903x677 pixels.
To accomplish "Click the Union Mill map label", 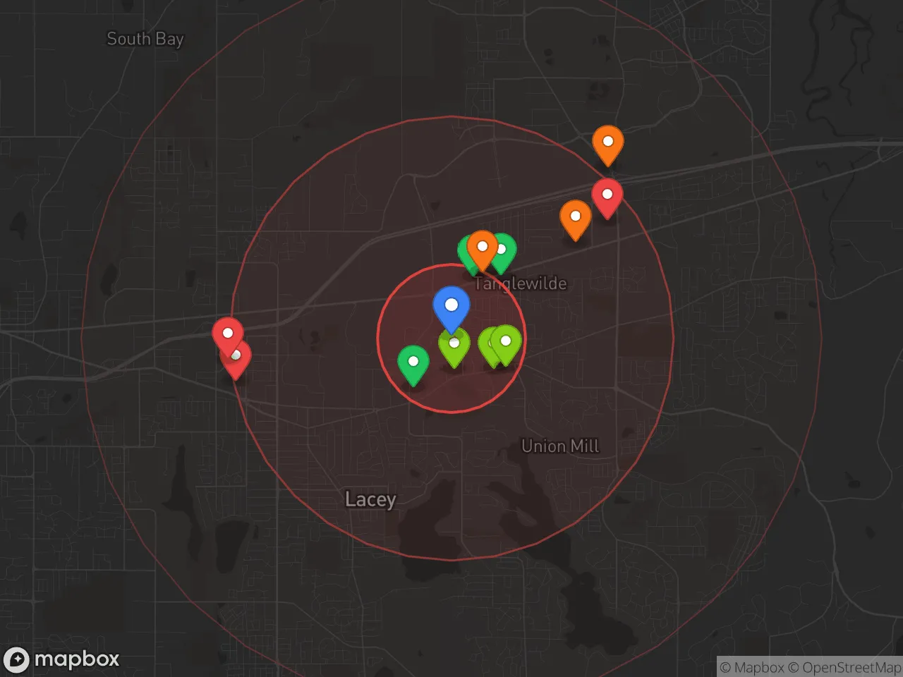I will pyautogui.click(x=560, y=446).
